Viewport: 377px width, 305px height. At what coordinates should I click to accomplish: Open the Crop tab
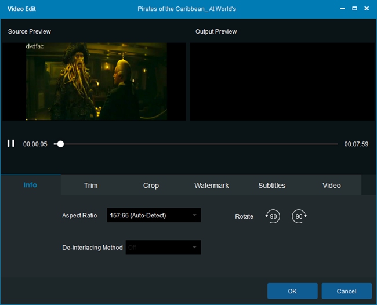[151, 186]
